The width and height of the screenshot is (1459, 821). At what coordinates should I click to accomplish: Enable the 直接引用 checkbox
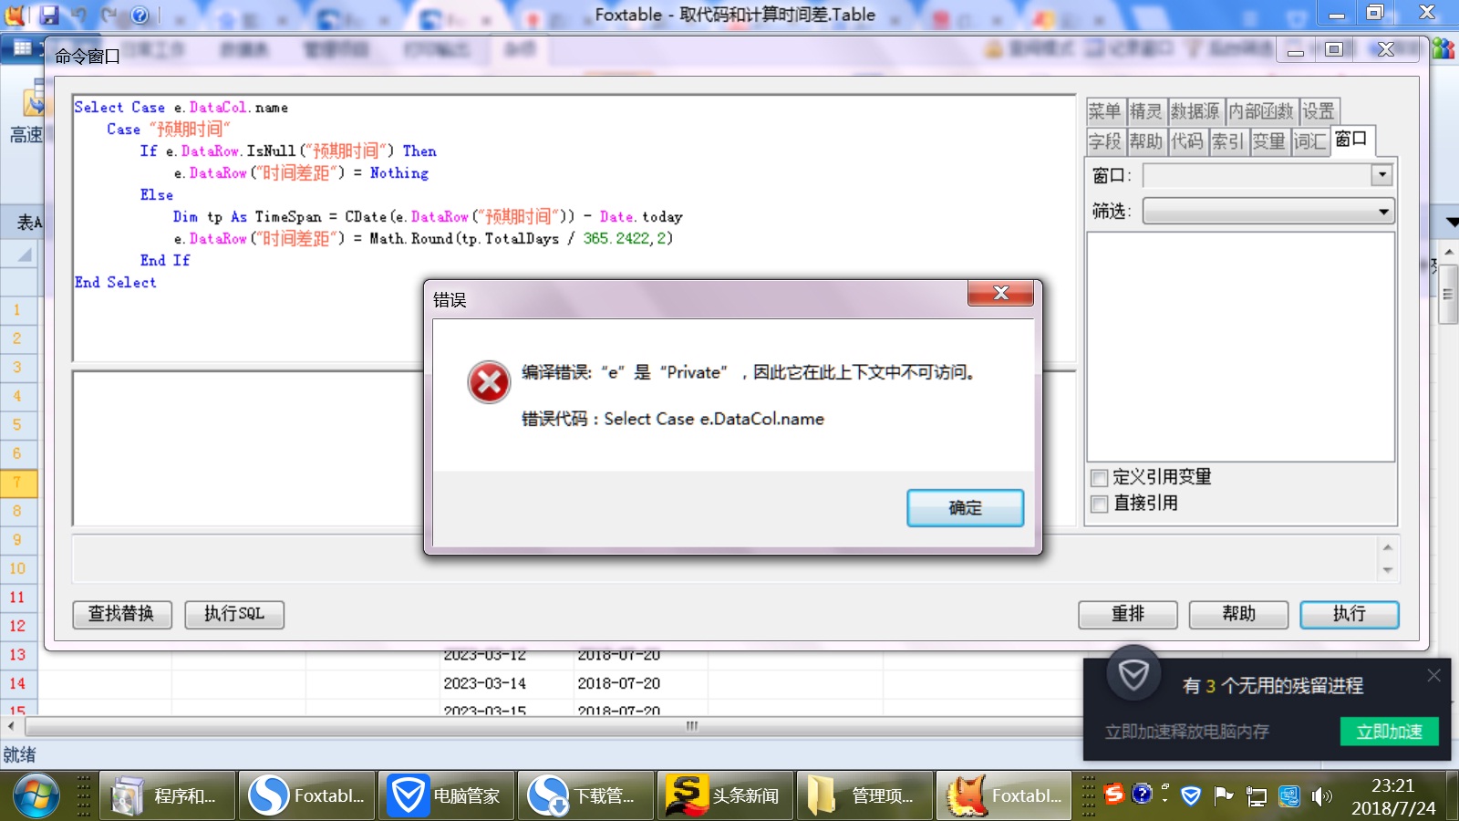(1100, 504)
